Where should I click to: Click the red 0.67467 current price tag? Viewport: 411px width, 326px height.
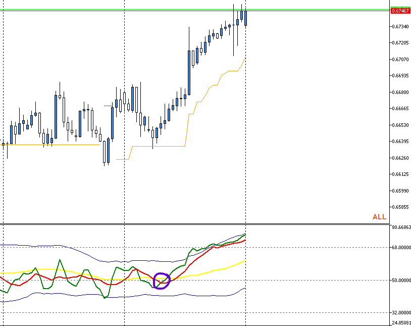(400, 11)
